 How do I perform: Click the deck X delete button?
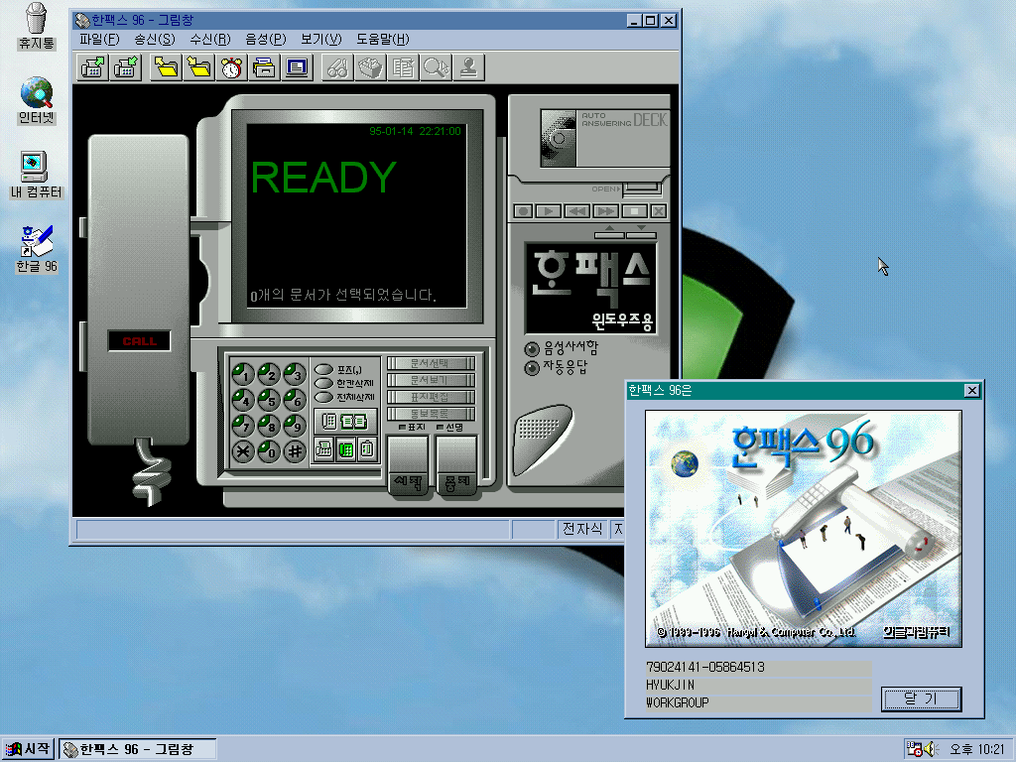pos(659,211)
